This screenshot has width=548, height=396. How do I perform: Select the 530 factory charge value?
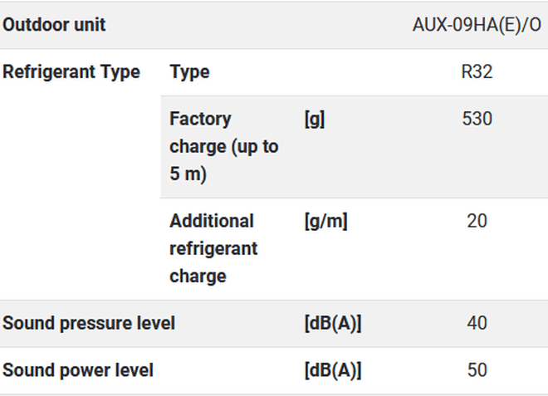point(477,120)
